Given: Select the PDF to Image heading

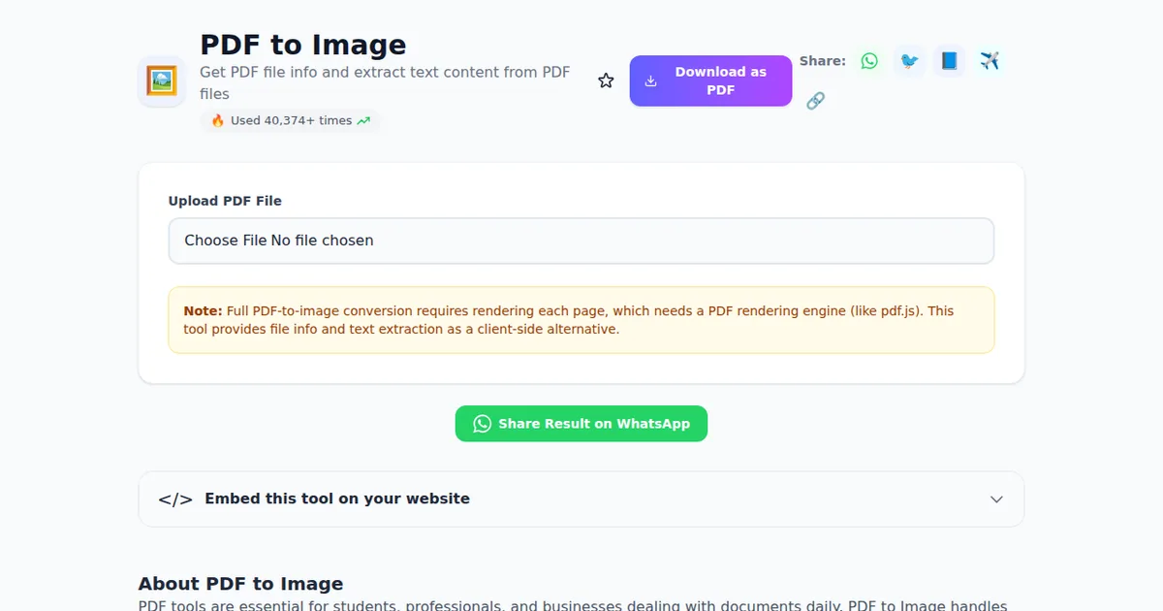Looking at the screenshot, I should tap(302, 45).
